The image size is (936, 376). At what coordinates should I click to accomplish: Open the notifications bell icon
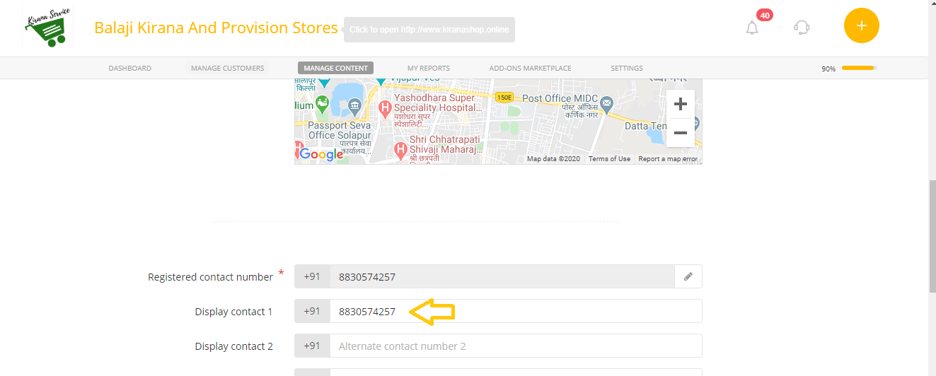tap(752, 28)
